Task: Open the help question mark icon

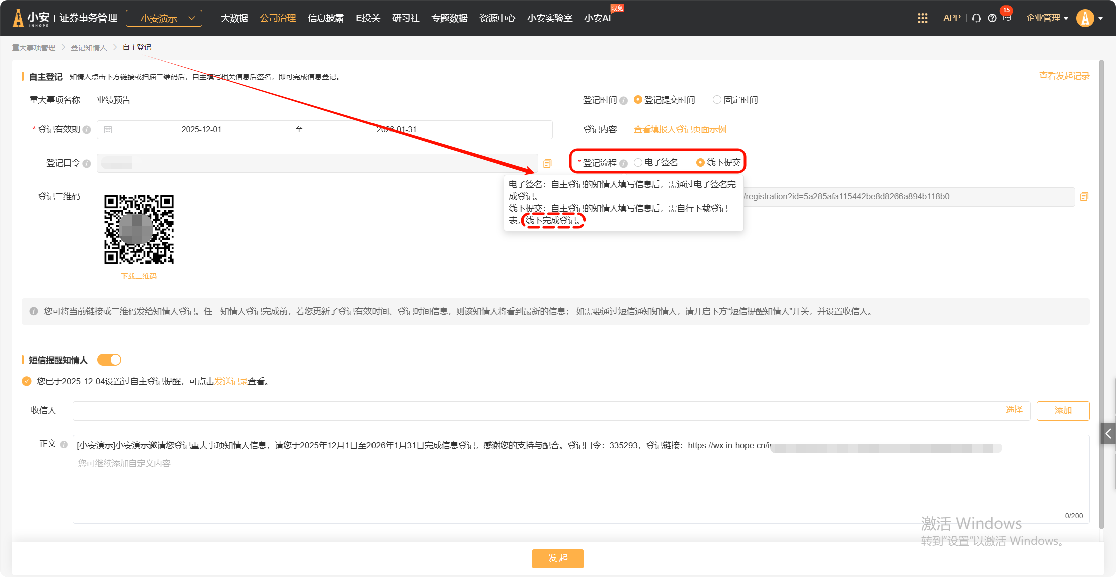Action: click(992, 18)
